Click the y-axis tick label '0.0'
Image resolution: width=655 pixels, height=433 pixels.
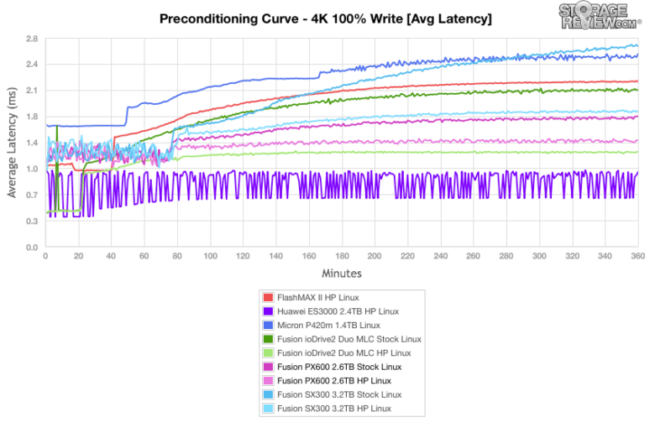pyautogui.click(x=32, y=248)
